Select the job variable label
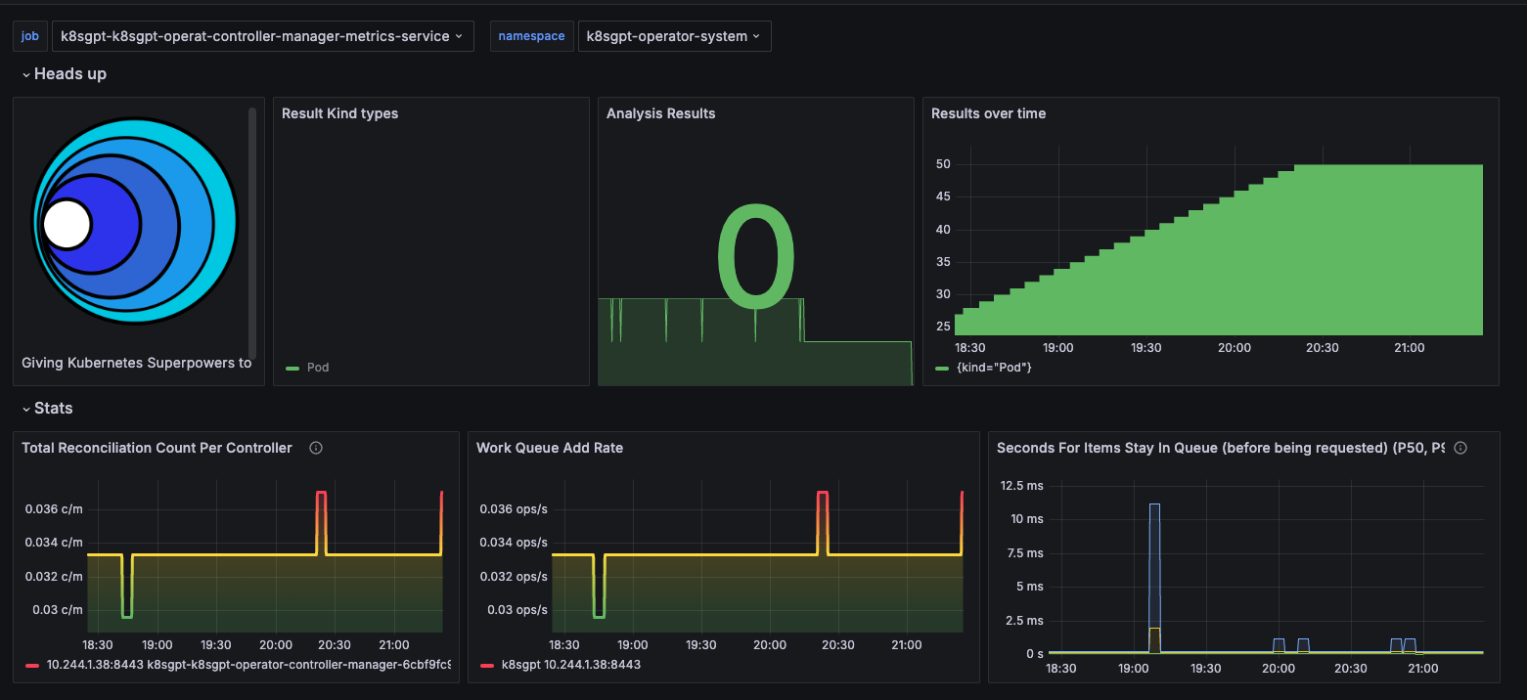The image size is (1527, 700). pyautogui.click(x=29, y=35)
